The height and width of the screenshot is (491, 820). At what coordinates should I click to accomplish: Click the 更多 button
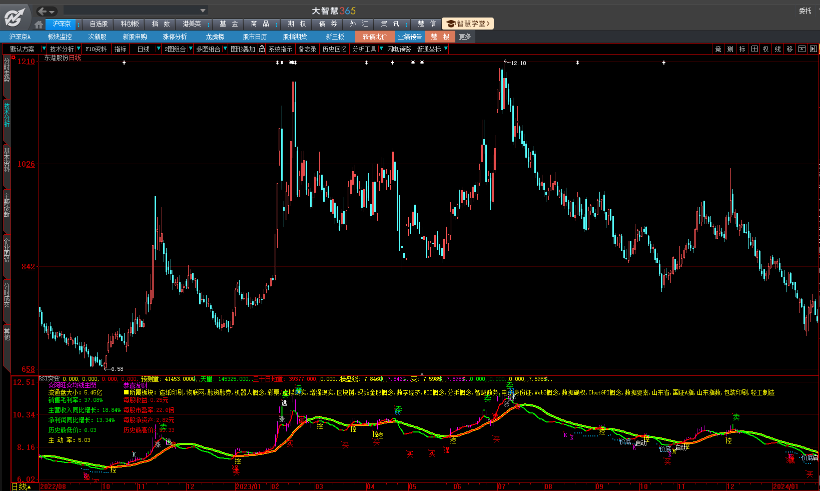(x=465, y=37)
